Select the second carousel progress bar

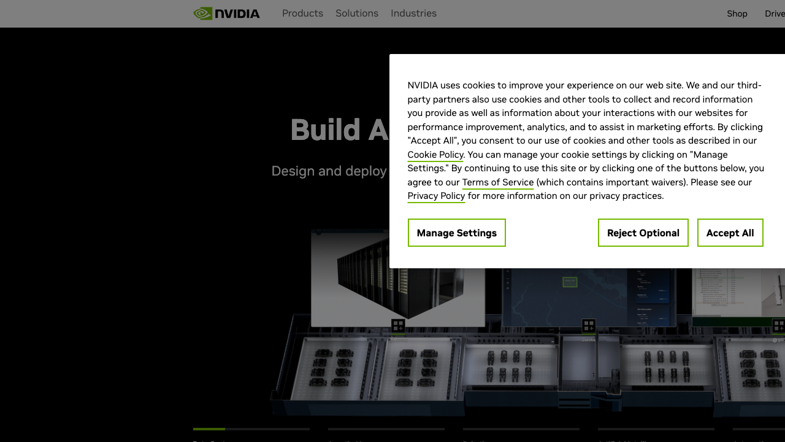click(386, 429)
